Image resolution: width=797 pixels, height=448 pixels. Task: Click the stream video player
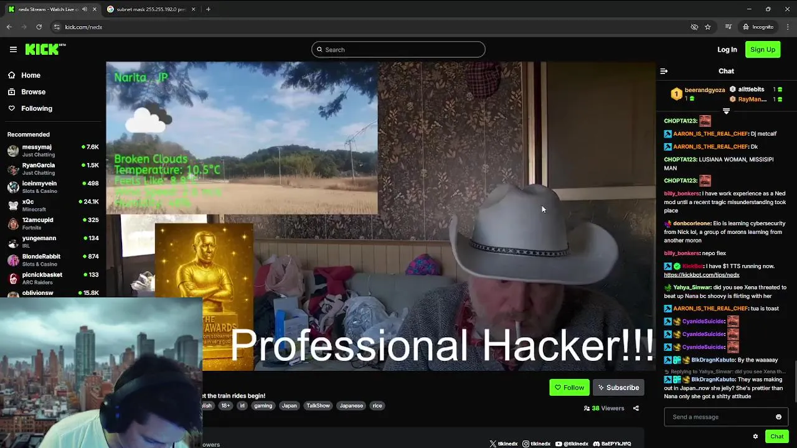tap(380, 216)
